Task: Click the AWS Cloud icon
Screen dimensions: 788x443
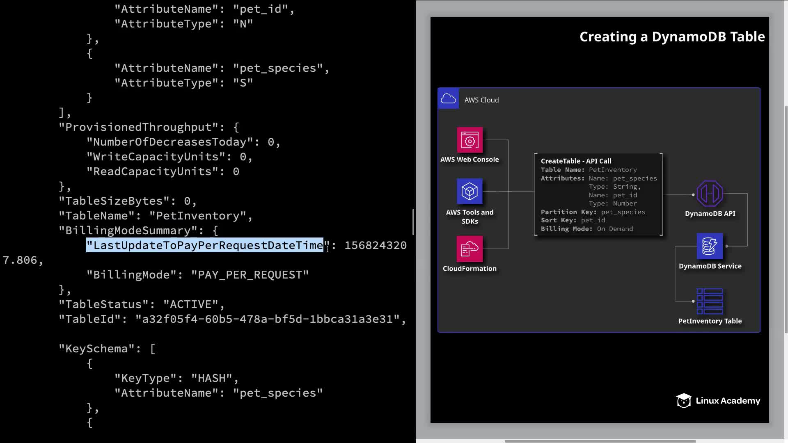Action: [448, 99]
